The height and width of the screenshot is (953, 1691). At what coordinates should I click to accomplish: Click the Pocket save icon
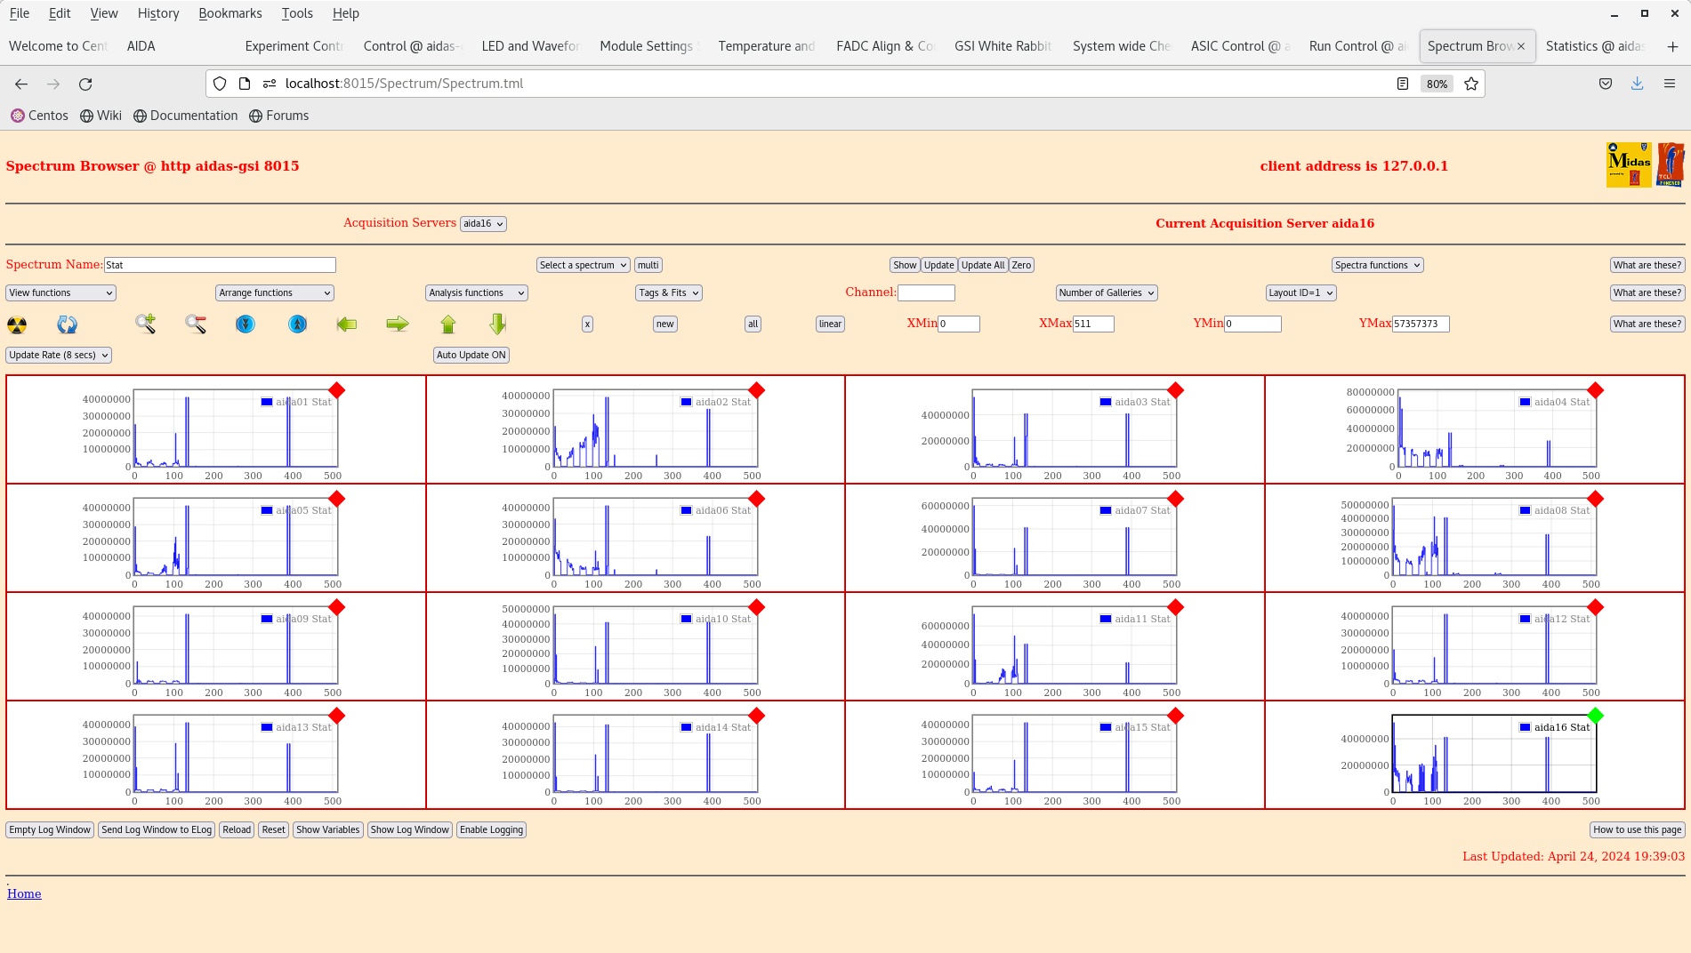coord(1606,84)
